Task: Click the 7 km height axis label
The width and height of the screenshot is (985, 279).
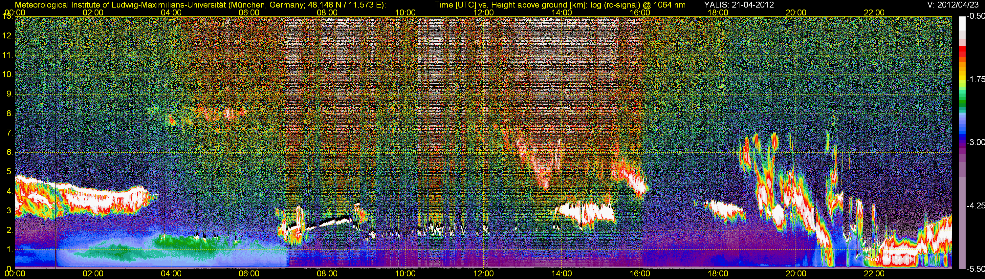Action: click(x=10, y=133)
